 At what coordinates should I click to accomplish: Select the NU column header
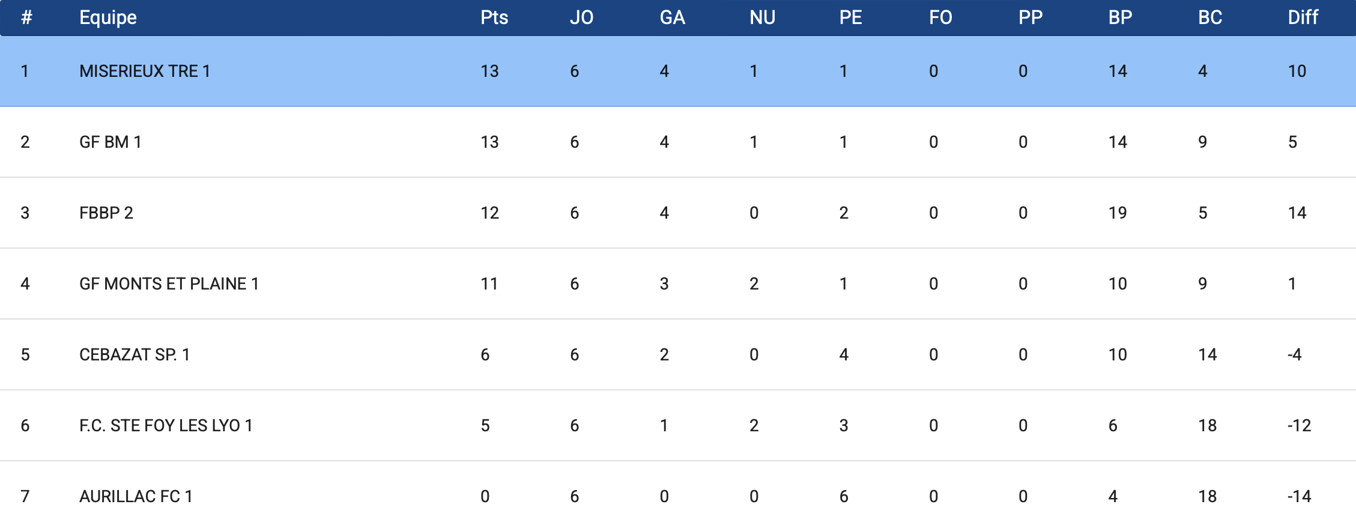(x=762, y=17)
